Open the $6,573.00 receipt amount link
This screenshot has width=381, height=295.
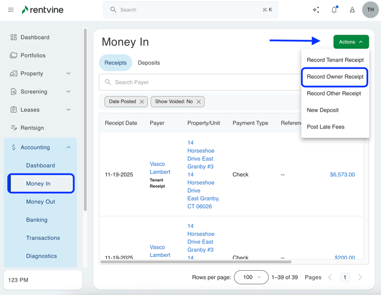(342, 175)
